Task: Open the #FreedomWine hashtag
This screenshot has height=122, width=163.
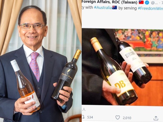Action: 150,8
